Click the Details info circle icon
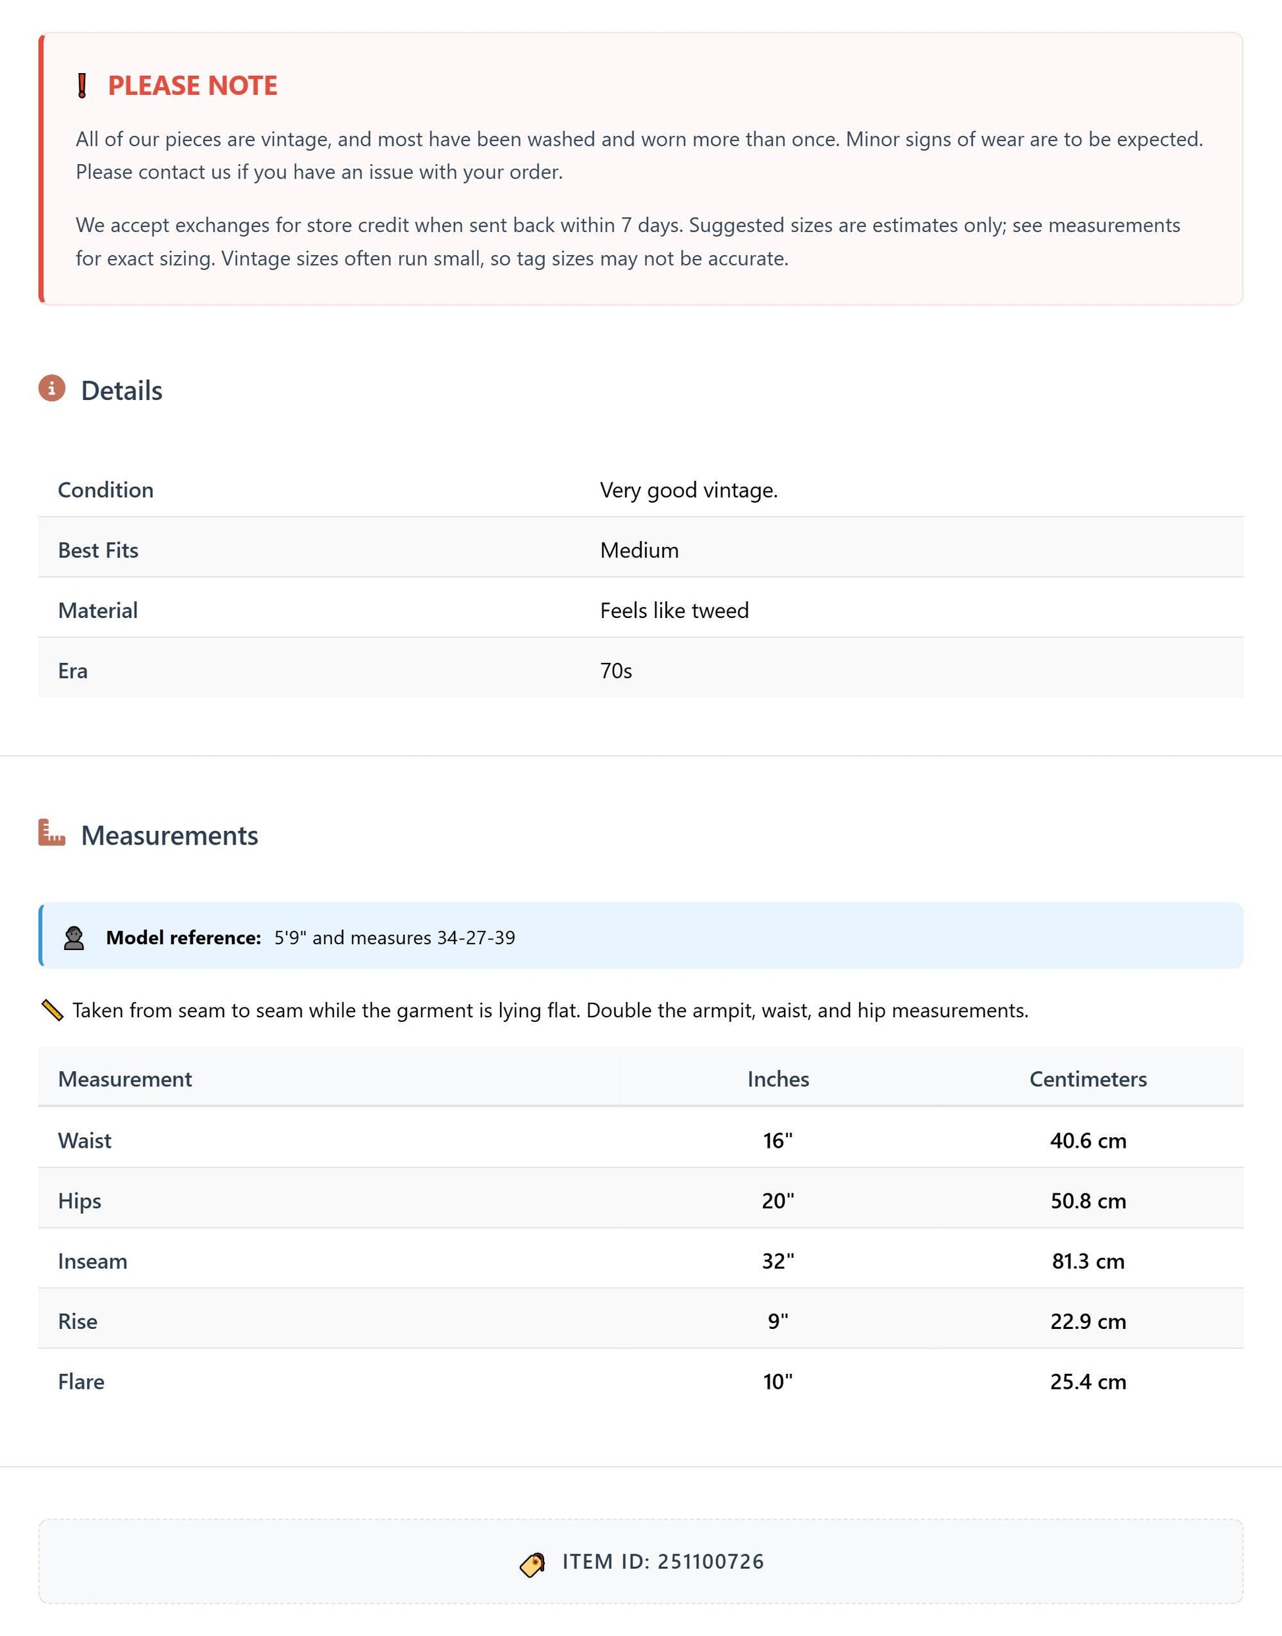The width and height of the screenshot is (1282, 1636). [x=52, y=388]
